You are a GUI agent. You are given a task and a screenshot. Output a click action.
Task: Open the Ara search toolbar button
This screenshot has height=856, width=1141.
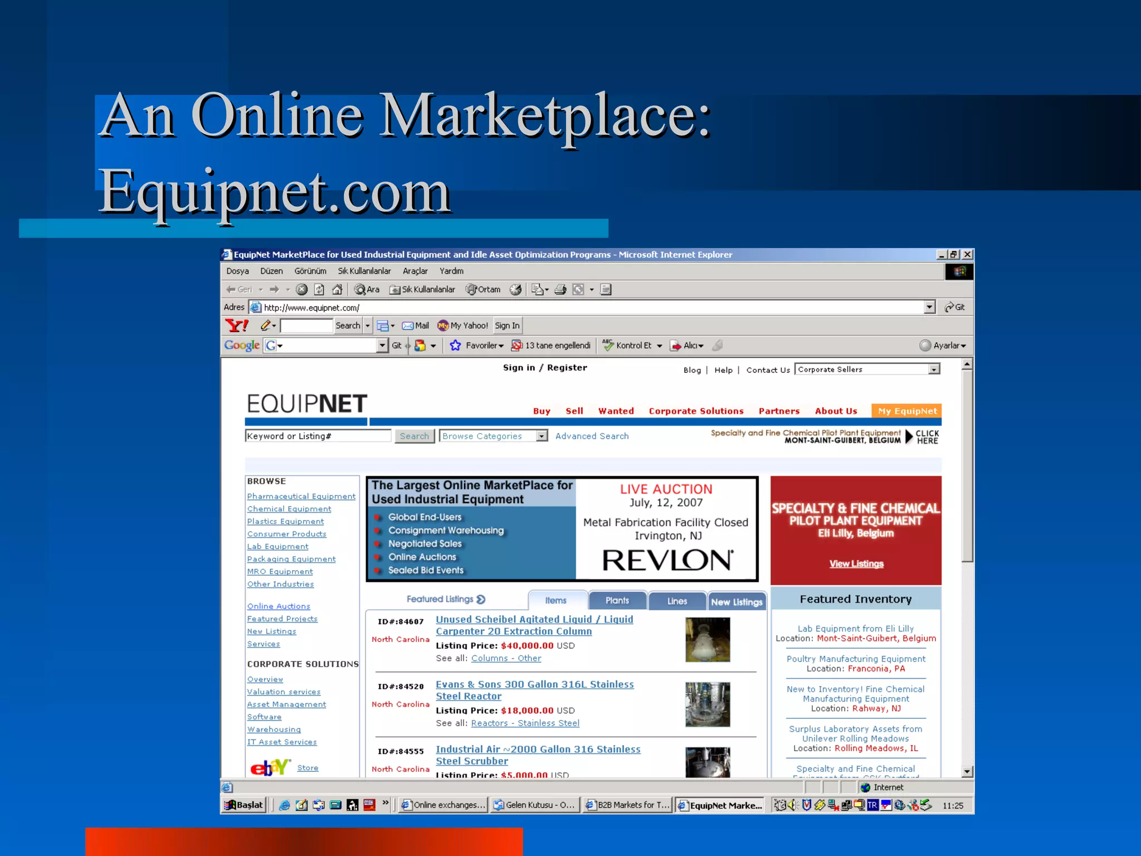[x=367, y=289]
